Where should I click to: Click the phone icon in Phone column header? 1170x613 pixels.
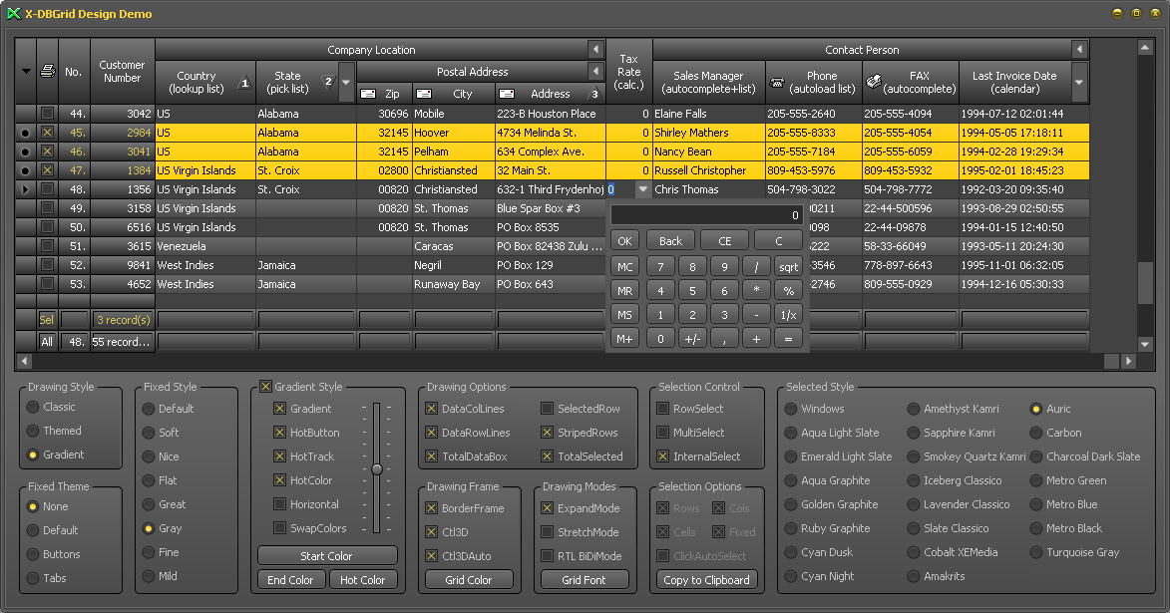pyautogui.click(x=778, y=81)
